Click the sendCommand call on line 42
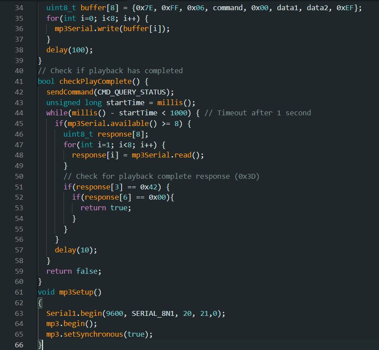 point(70,92)
